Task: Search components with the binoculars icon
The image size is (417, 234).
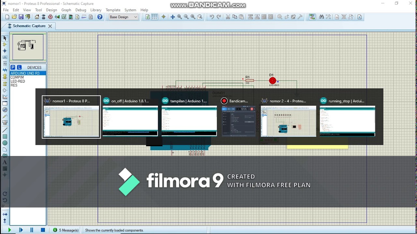Action: [322, 17]
